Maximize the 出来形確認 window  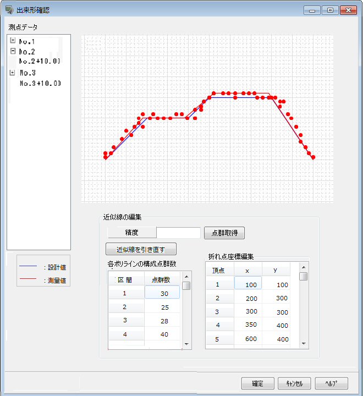coord(330,10)
